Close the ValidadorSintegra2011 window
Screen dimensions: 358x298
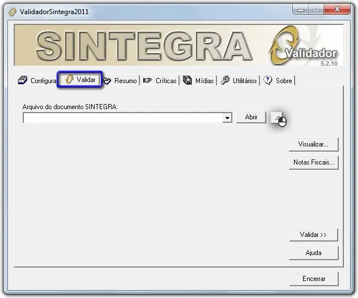337,10
